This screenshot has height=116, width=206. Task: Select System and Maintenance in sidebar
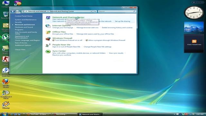pos(26,20)
